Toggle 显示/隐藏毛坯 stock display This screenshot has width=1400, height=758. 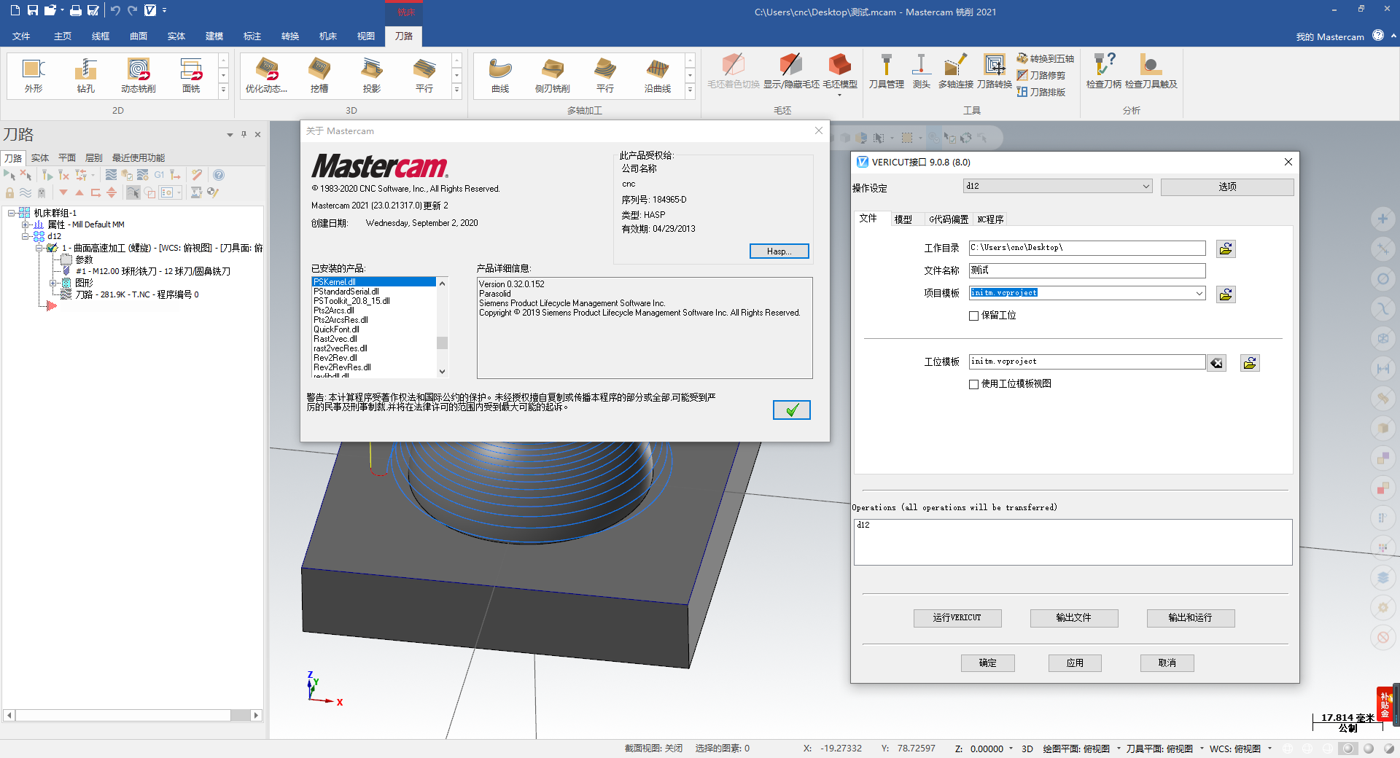(791, 71)
